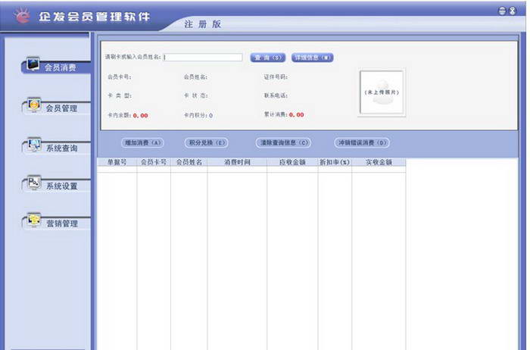
Task: Click the 查询 (S) button
Action: pyautogui.click(x=268, y=58)
